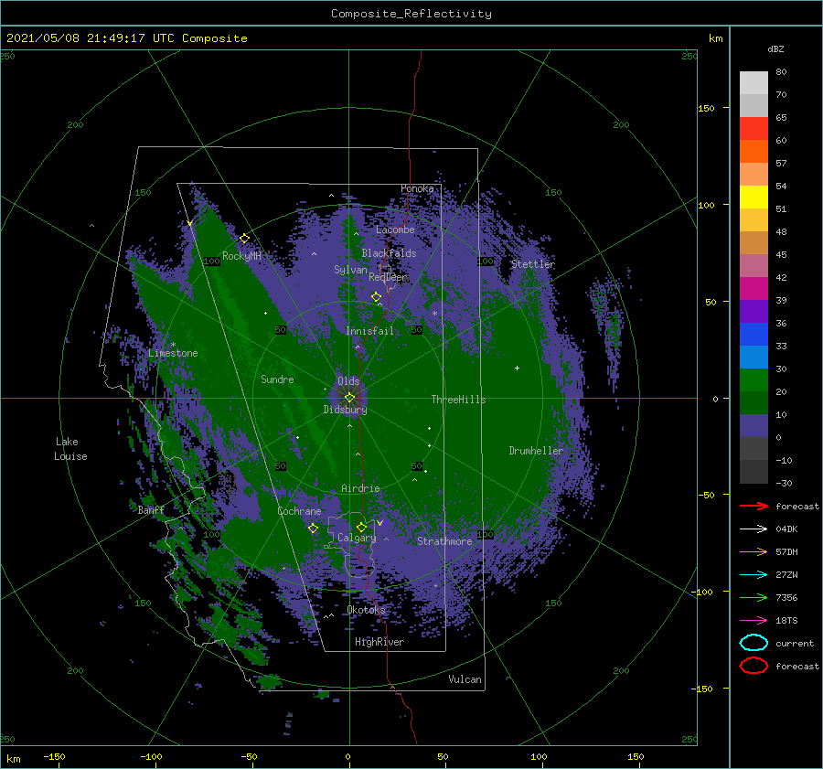Select the cyan 27ZW arrow legend entry
This screenshot has height=769, width=823.
(754, 575)
